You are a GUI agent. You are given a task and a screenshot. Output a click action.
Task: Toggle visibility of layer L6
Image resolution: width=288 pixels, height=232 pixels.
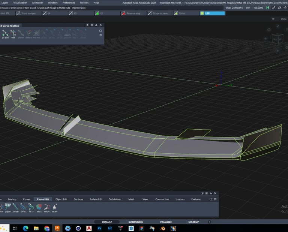pos(97,13)
